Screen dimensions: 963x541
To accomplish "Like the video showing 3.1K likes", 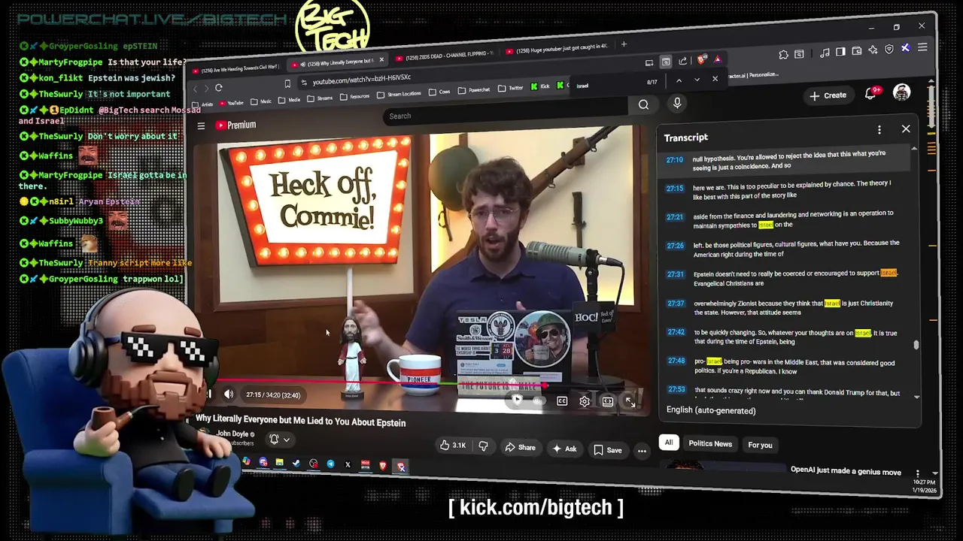I will pyautogui.click(x=453, y=446).
